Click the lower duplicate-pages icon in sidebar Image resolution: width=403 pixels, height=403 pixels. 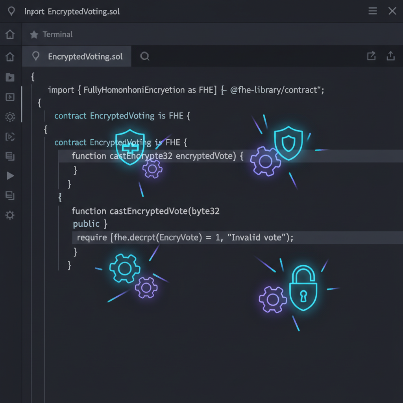point(10,196)
